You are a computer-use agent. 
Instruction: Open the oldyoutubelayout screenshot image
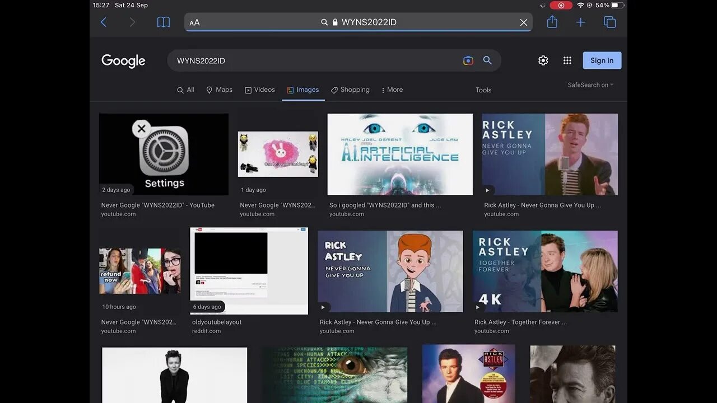pos(249,271)
